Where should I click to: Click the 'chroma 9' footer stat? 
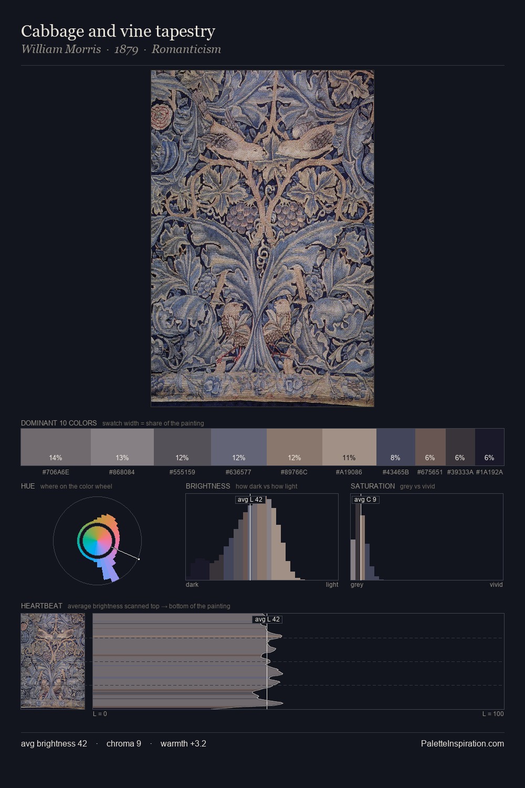click(x=124, y=743)
